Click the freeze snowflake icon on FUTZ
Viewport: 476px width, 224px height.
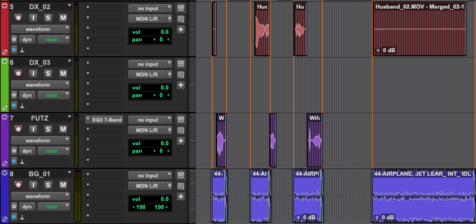(14, 151)
